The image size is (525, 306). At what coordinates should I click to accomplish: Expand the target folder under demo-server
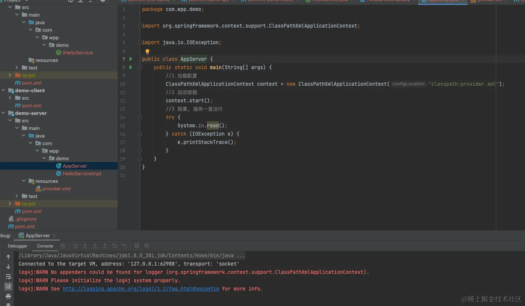click(10, 204)
